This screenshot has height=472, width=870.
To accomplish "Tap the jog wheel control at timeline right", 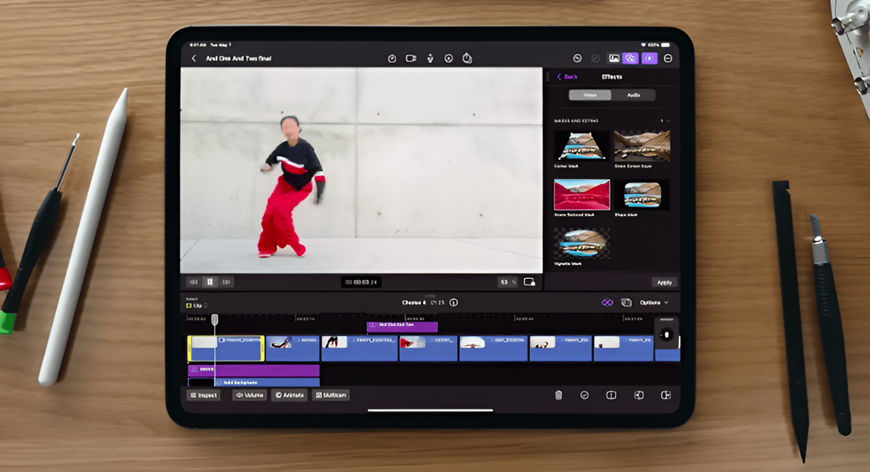I will [x=666, y=334].
